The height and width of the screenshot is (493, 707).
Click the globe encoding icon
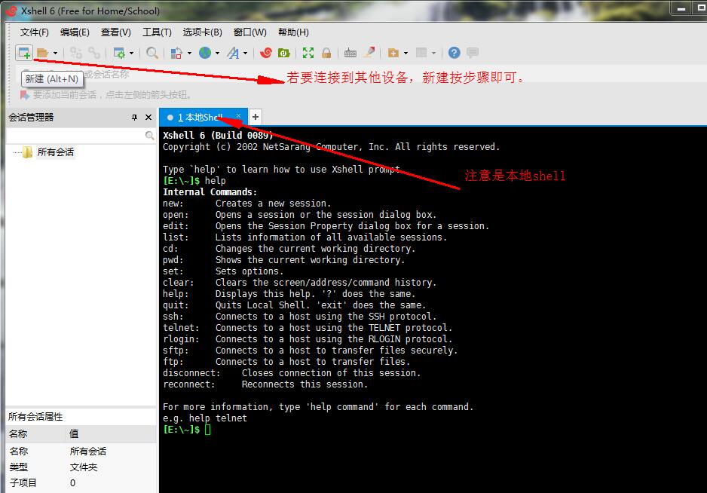205,54
